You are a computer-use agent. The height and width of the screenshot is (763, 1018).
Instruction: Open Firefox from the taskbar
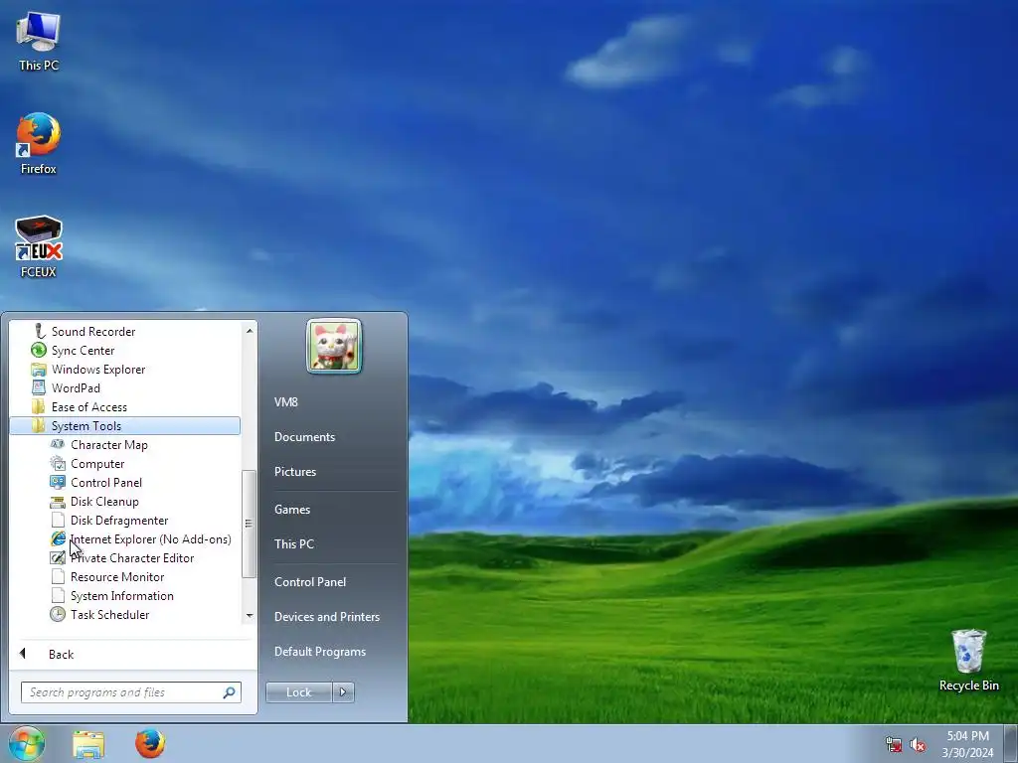(150, 743)
